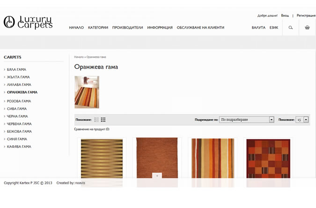The image size is (316, 208).
Task: Switch to list view icon
Action: (x=96, y=120)
